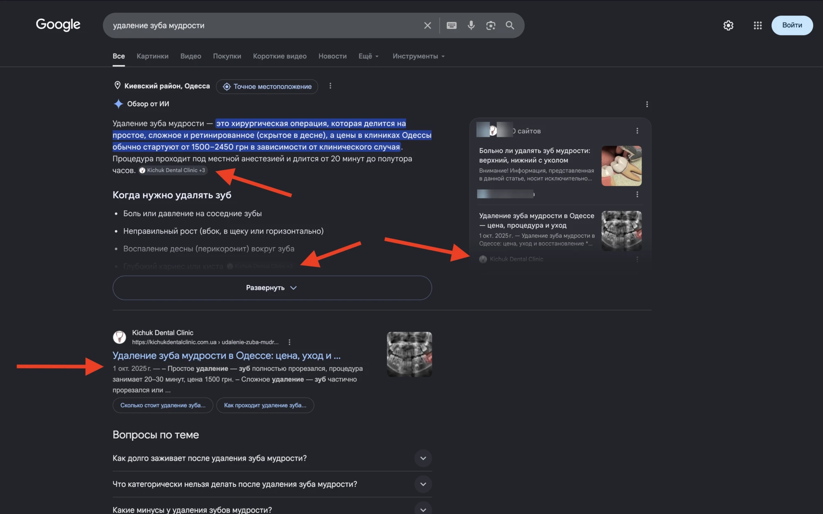Click sitelink Сколько стоит удаление зуба...
823x514 pixels.
[163, 405]
